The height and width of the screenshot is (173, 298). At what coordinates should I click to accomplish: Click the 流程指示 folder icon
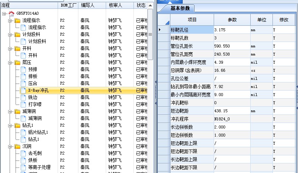click(17, 21)
